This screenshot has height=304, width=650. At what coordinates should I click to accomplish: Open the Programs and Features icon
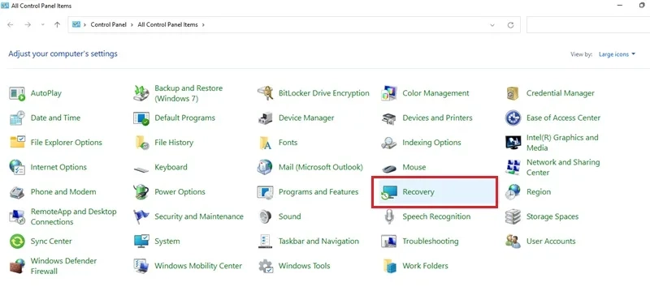pyautogui.click(x=265, y=192)
